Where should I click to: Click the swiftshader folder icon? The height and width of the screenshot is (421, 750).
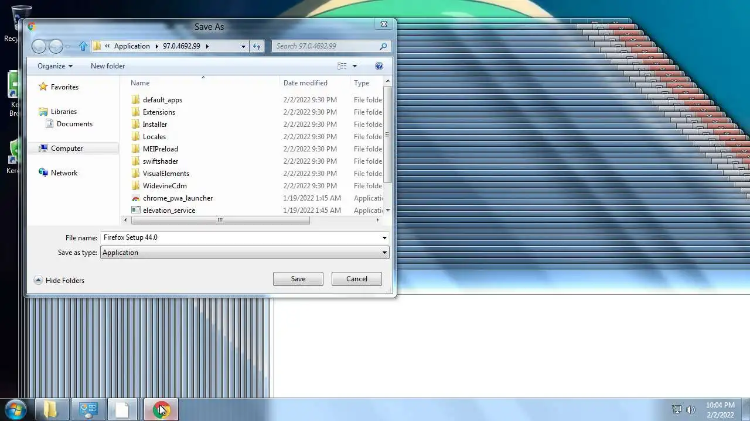pyautogui.click(x=136, y=161)
